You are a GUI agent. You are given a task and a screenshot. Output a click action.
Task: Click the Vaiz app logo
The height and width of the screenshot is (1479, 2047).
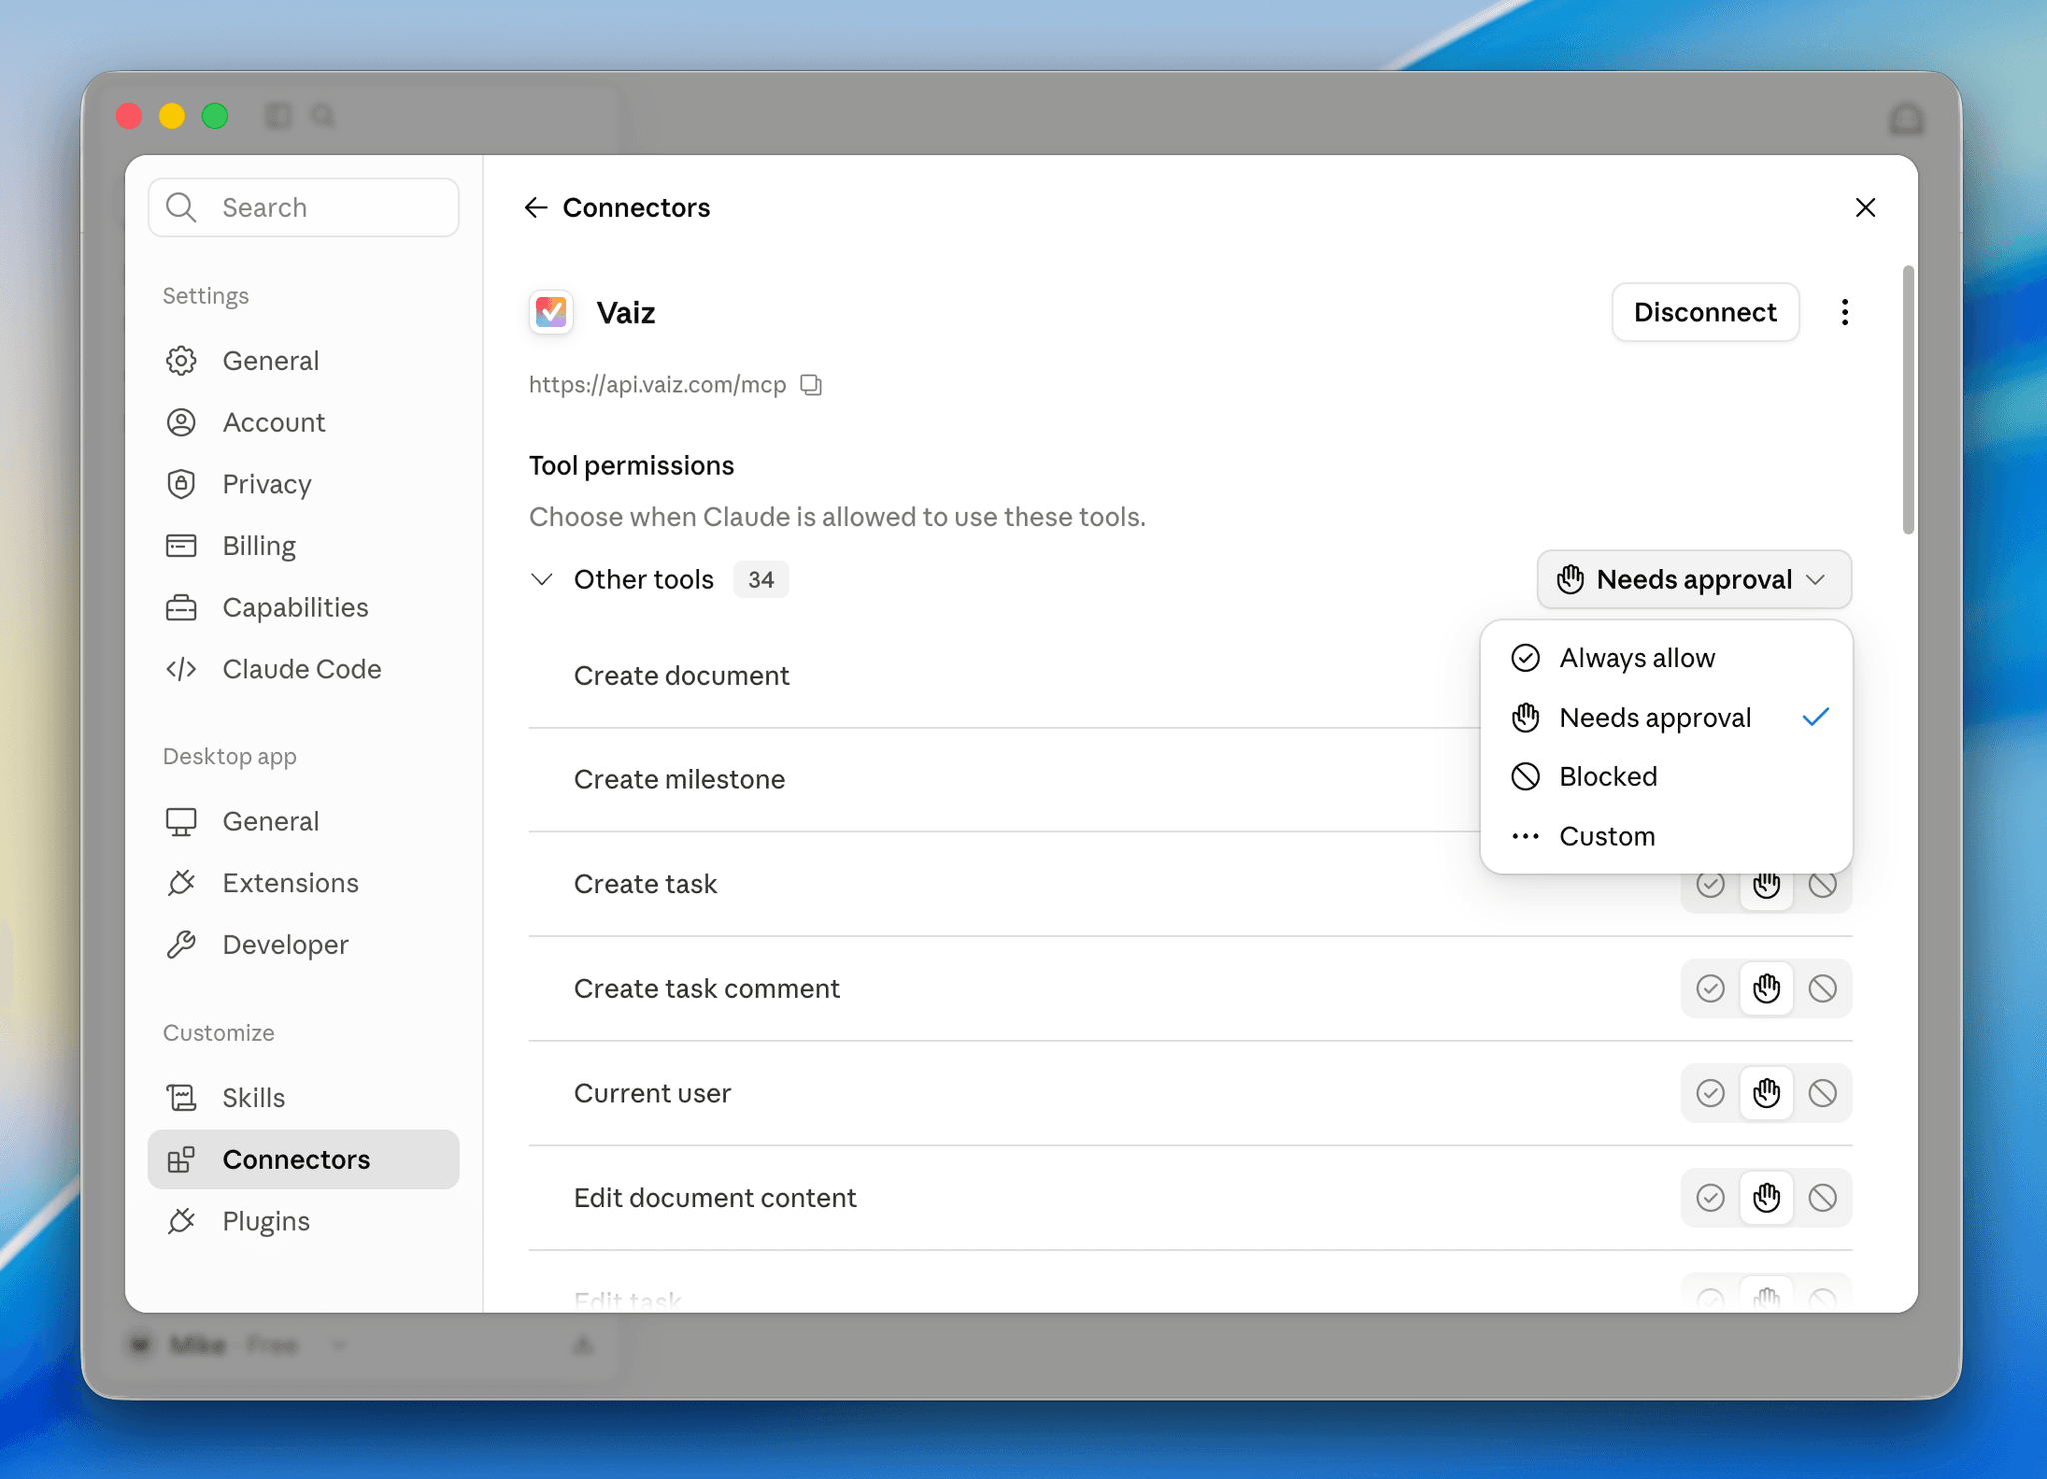click(551, 312)
